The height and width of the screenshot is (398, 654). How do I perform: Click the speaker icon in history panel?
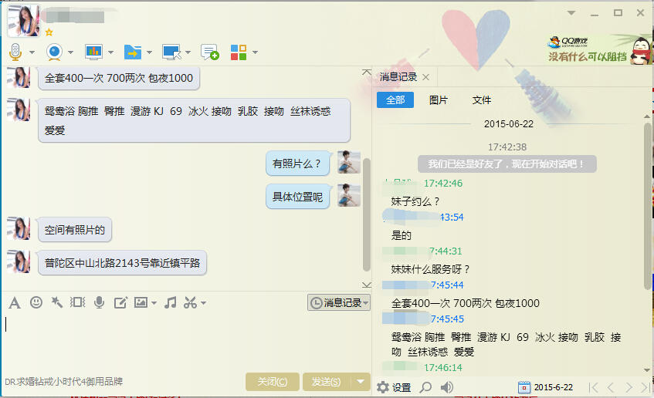447,387
